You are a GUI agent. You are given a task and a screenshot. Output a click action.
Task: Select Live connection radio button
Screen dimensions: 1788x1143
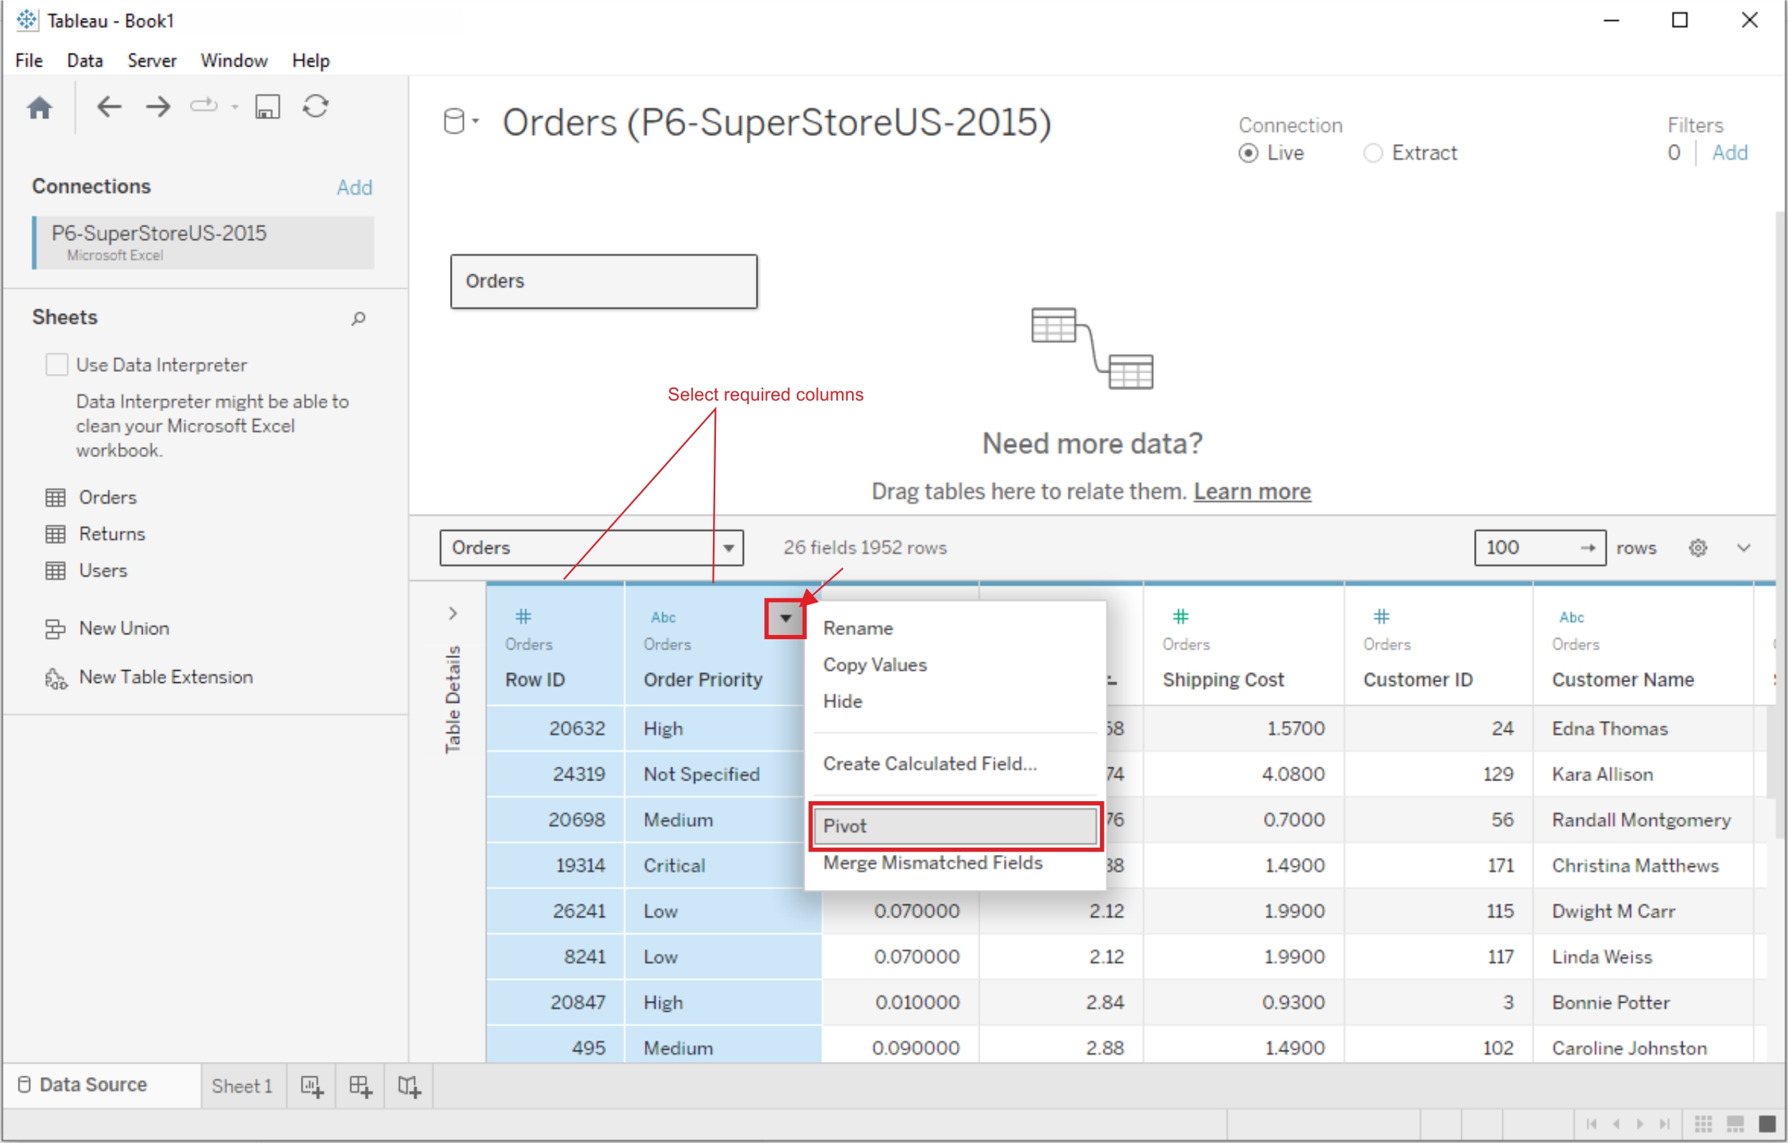(1249, 154)
